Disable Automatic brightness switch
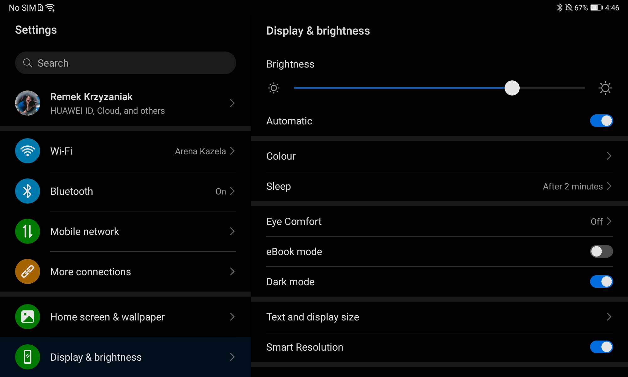 pos(601,121)
